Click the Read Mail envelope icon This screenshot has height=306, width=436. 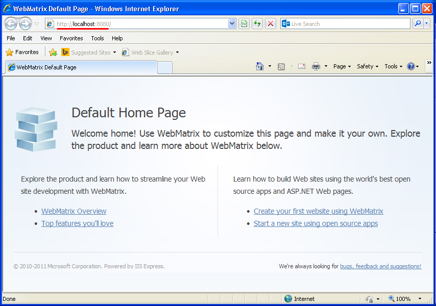[302, 66]
